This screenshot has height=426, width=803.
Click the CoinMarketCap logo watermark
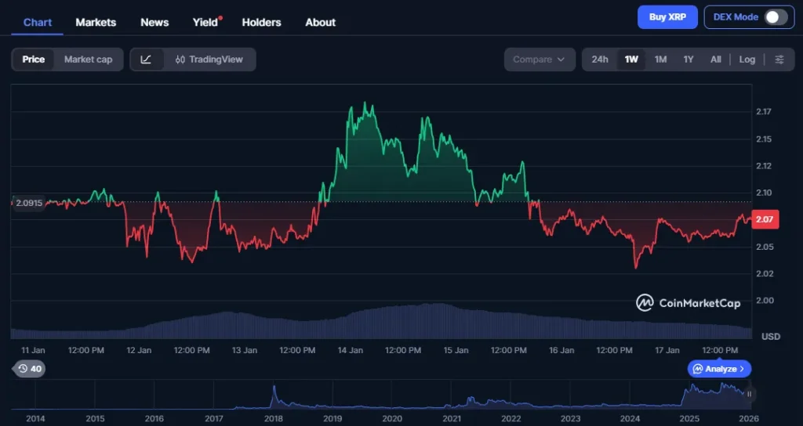tap(688, 302)
